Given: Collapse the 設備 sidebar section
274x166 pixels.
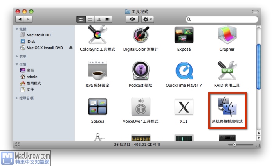Looking at the screenshot, I should coord(17,29).
